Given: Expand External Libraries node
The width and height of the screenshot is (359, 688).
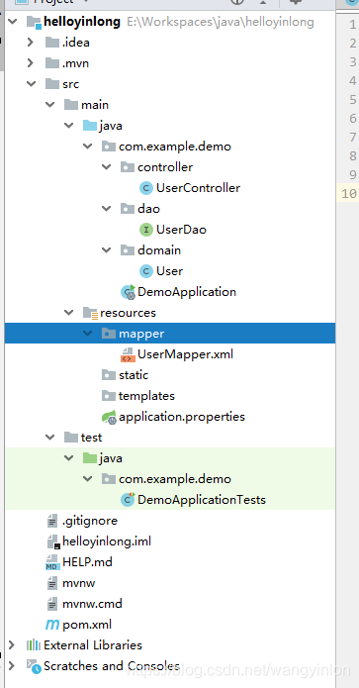Looking at the screenshot, I should click(x=12, y=645).
